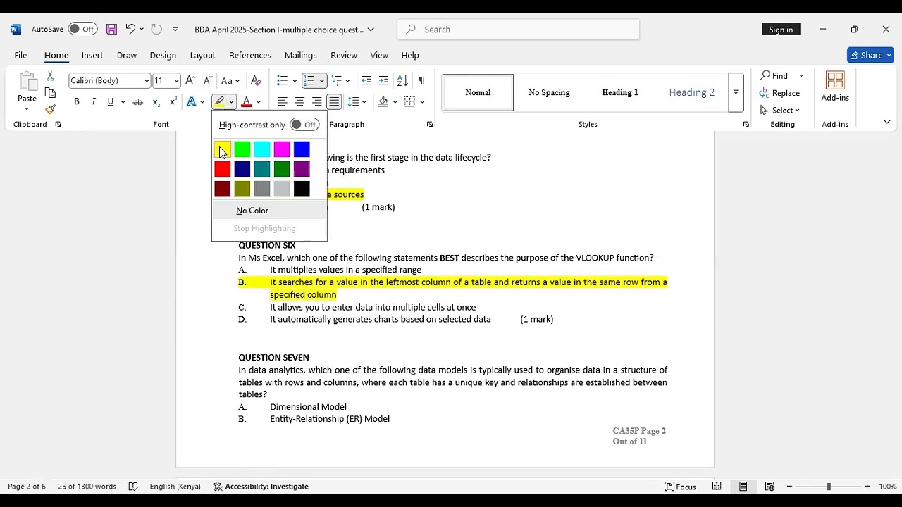Open the File tab
Screen dimensions: 902x507
click(x=20, y=55)
